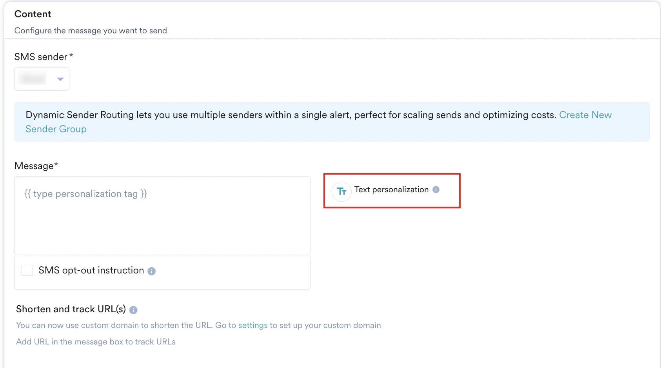Viewport: 661px width, 368px height.
Task: Open settings to set up custom domain
Action: pyautogui.click(x=252, y=325)
